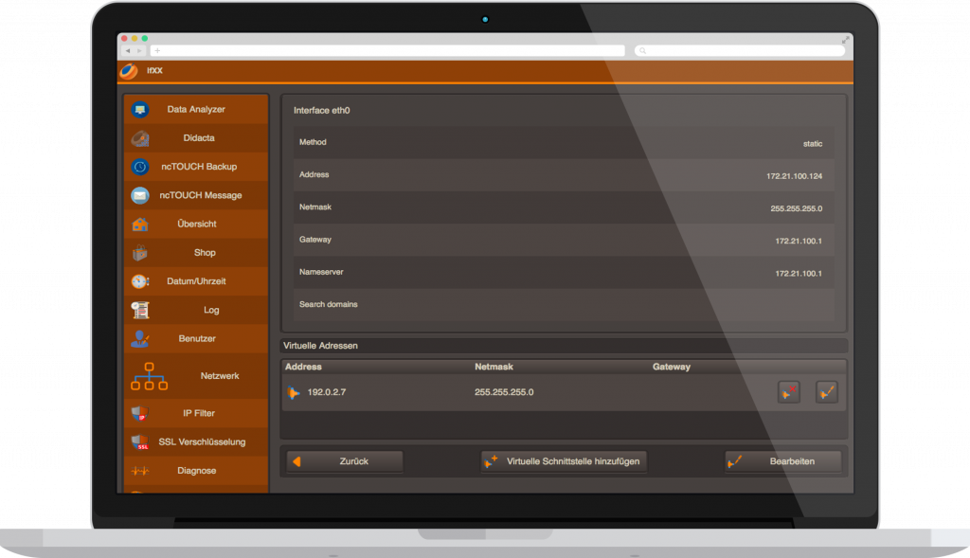
Task: Click the Method label
Action: click(313, 142)
